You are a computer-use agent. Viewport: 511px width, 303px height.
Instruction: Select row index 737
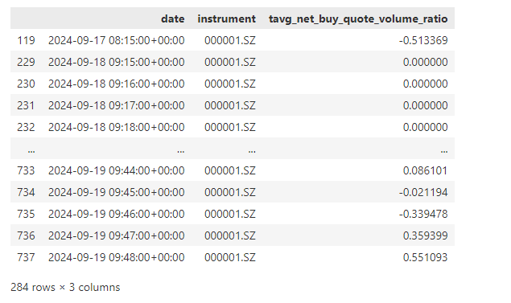pos(26,257)
